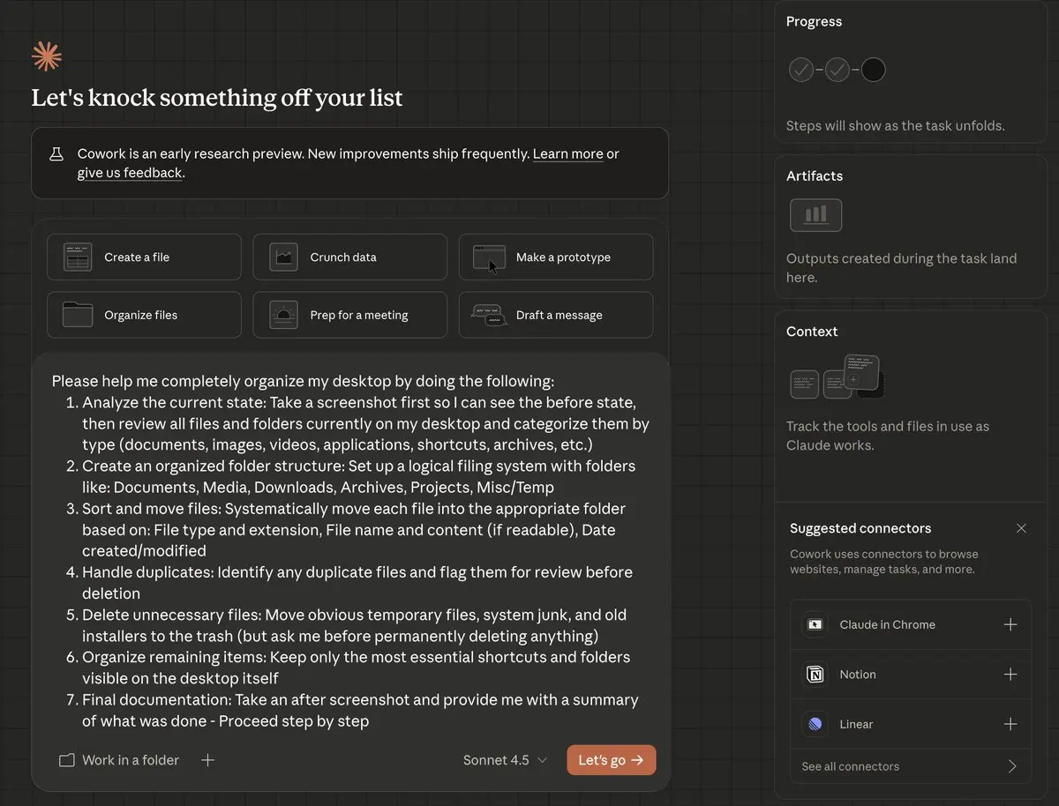This screenshot has width=1059, height=806.
Task: Click the first Progress step checkmark
Action: point(801,70)
